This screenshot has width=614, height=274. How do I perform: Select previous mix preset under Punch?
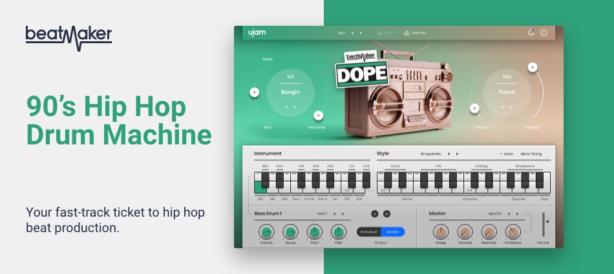(x=502, y=107)
